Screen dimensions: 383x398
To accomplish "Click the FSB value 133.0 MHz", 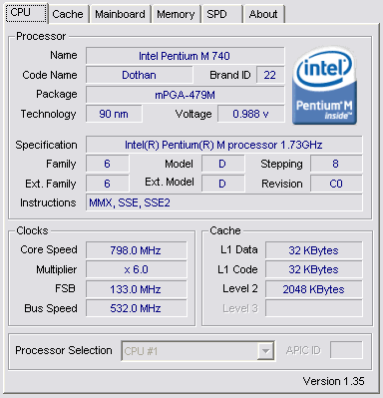I will (137, 289).
